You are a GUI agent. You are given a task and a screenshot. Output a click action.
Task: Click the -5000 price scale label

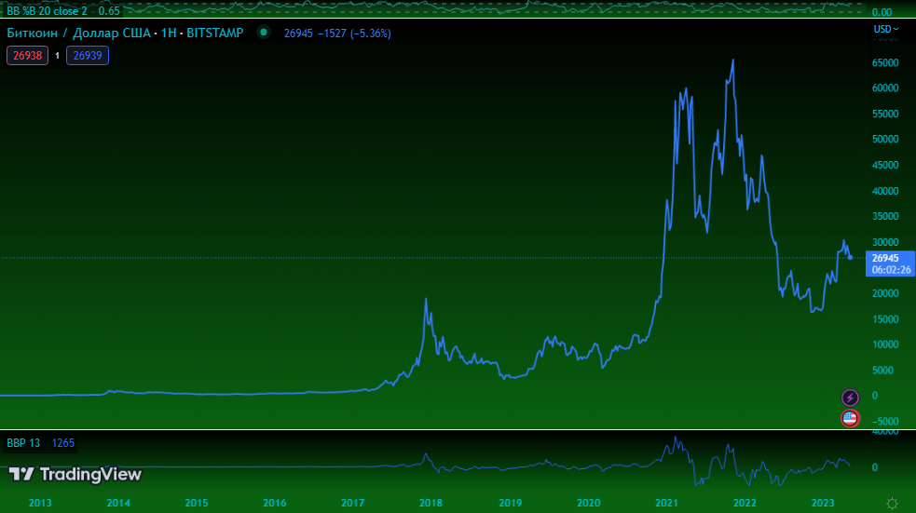pyautogui.click(x=885, y=422)
